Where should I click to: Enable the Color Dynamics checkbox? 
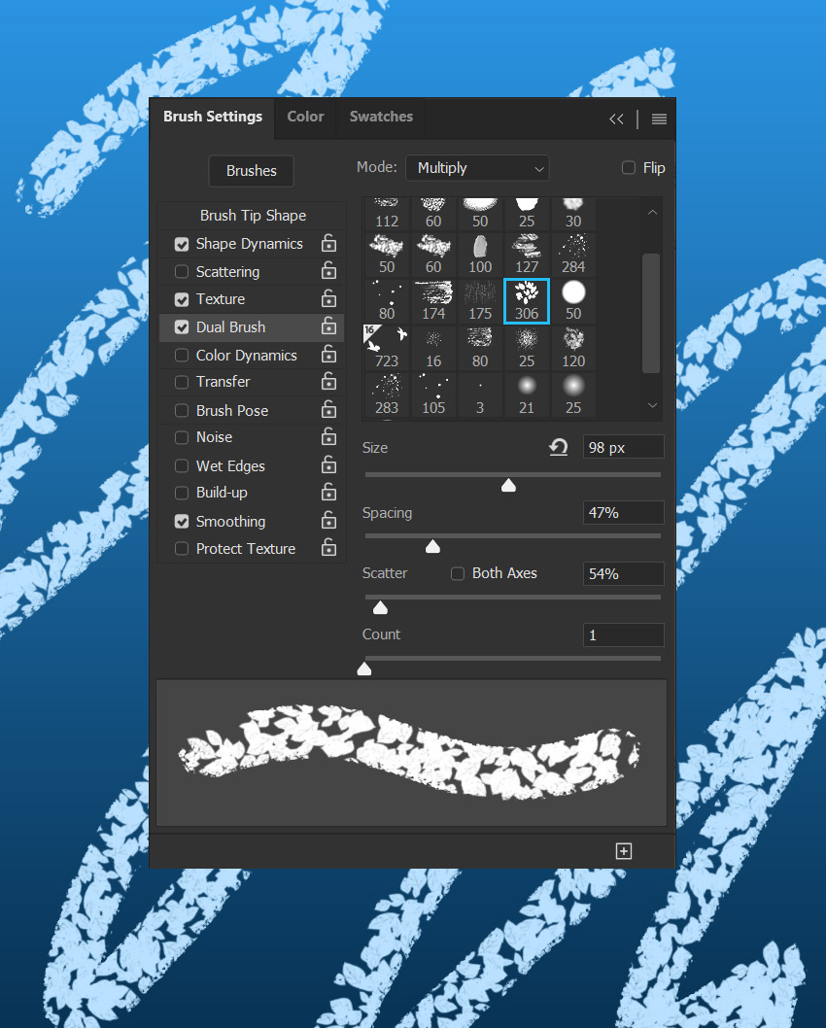pos(182,355)
